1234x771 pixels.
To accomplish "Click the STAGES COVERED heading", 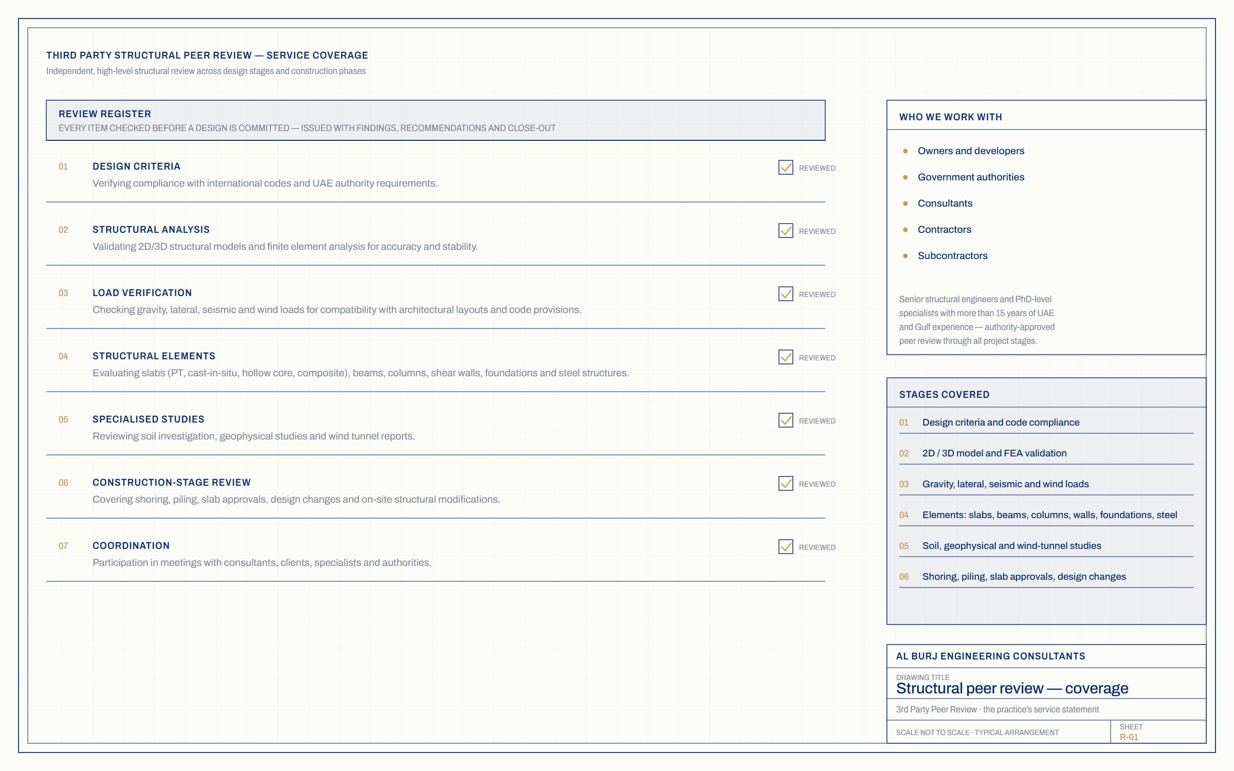I will click(x=944, y=395).
